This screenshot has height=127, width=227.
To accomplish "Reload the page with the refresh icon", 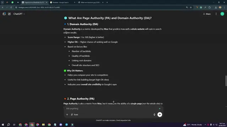I will coord(11,7).
